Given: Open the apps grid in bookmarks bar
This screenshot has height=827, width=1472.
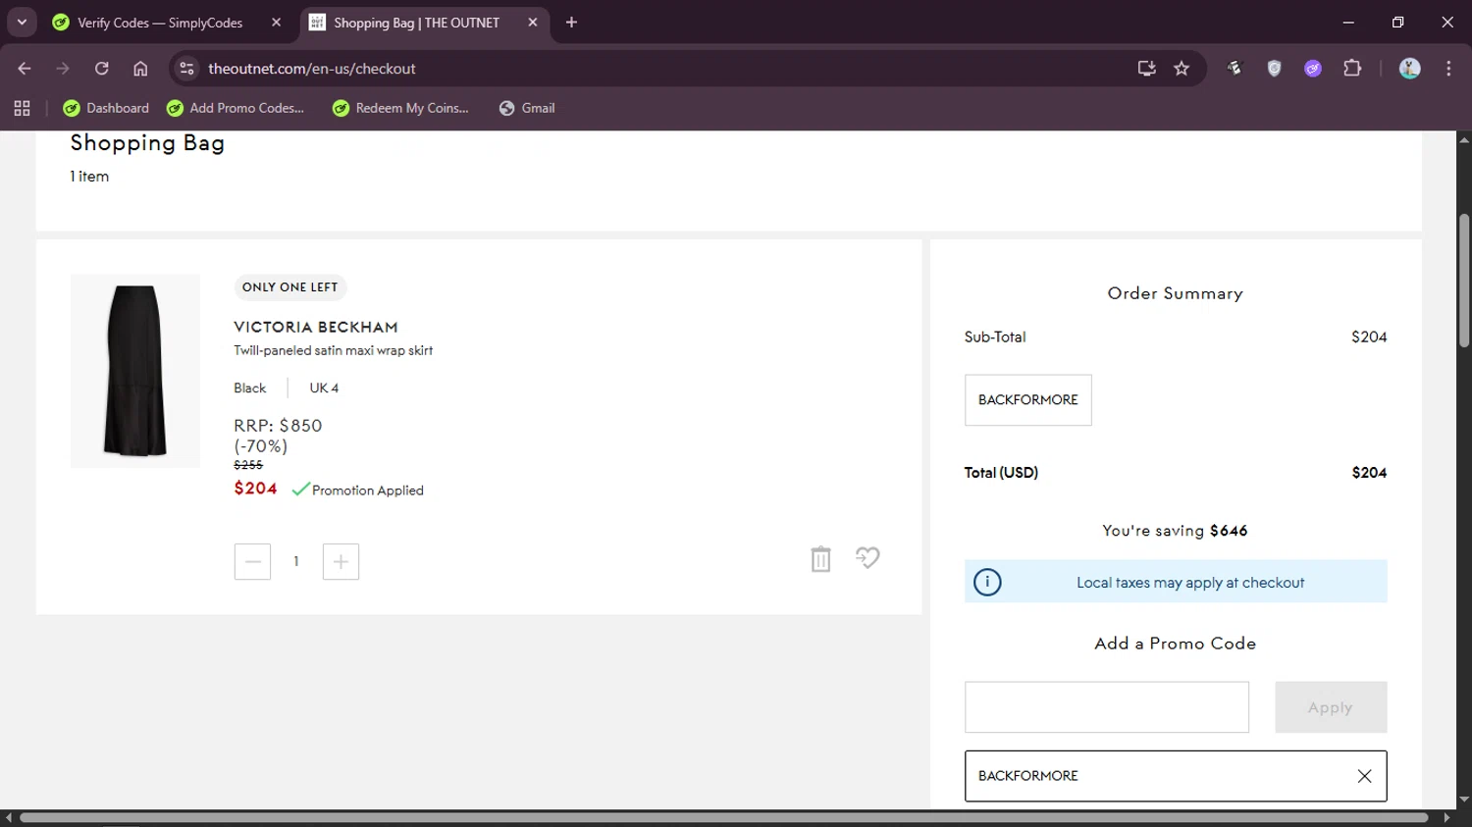Looking at the screenshot, I should pyautogui.click(x=22, y=108).
